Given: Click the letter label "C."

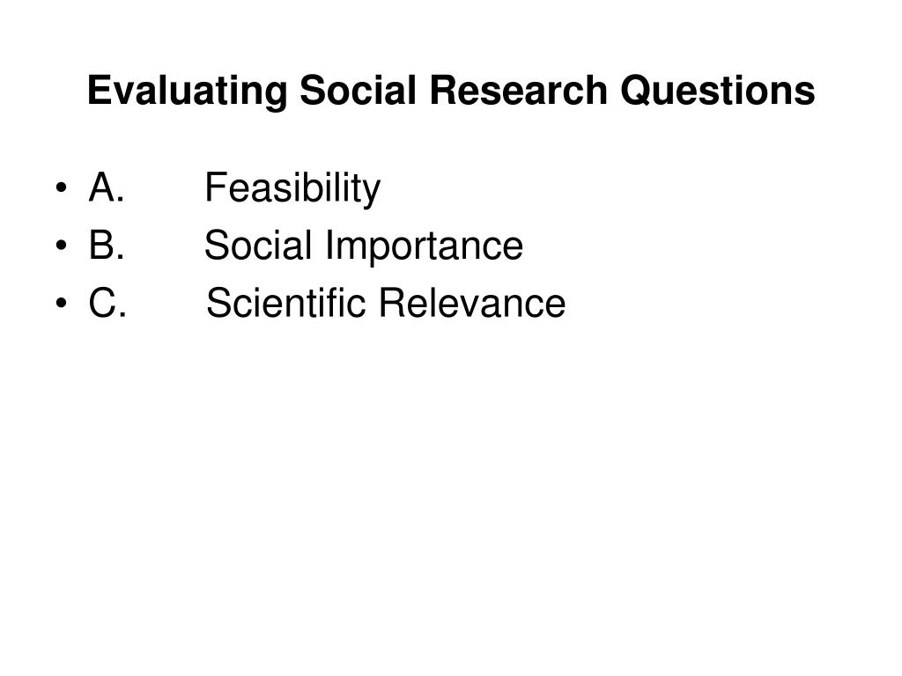Looking at the screenshot, I should coord(107,303).
